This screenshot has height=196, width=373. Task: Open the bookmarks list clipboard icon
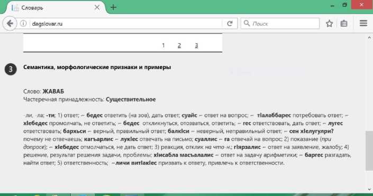344,24
